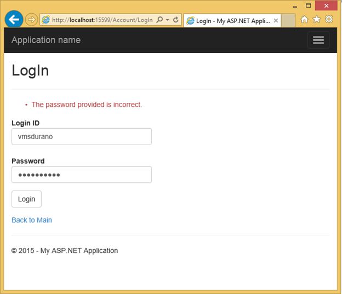Click the password incorrect error message
Image resolution: width=342 pixels, height=294 pixels.
point(87,105)
